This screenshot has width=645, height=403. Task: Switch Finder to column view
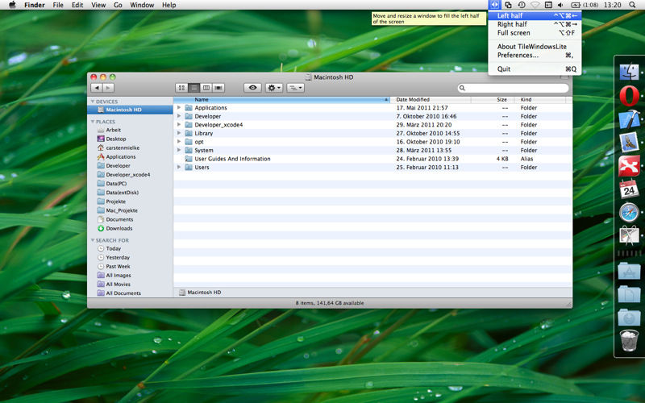206,88
